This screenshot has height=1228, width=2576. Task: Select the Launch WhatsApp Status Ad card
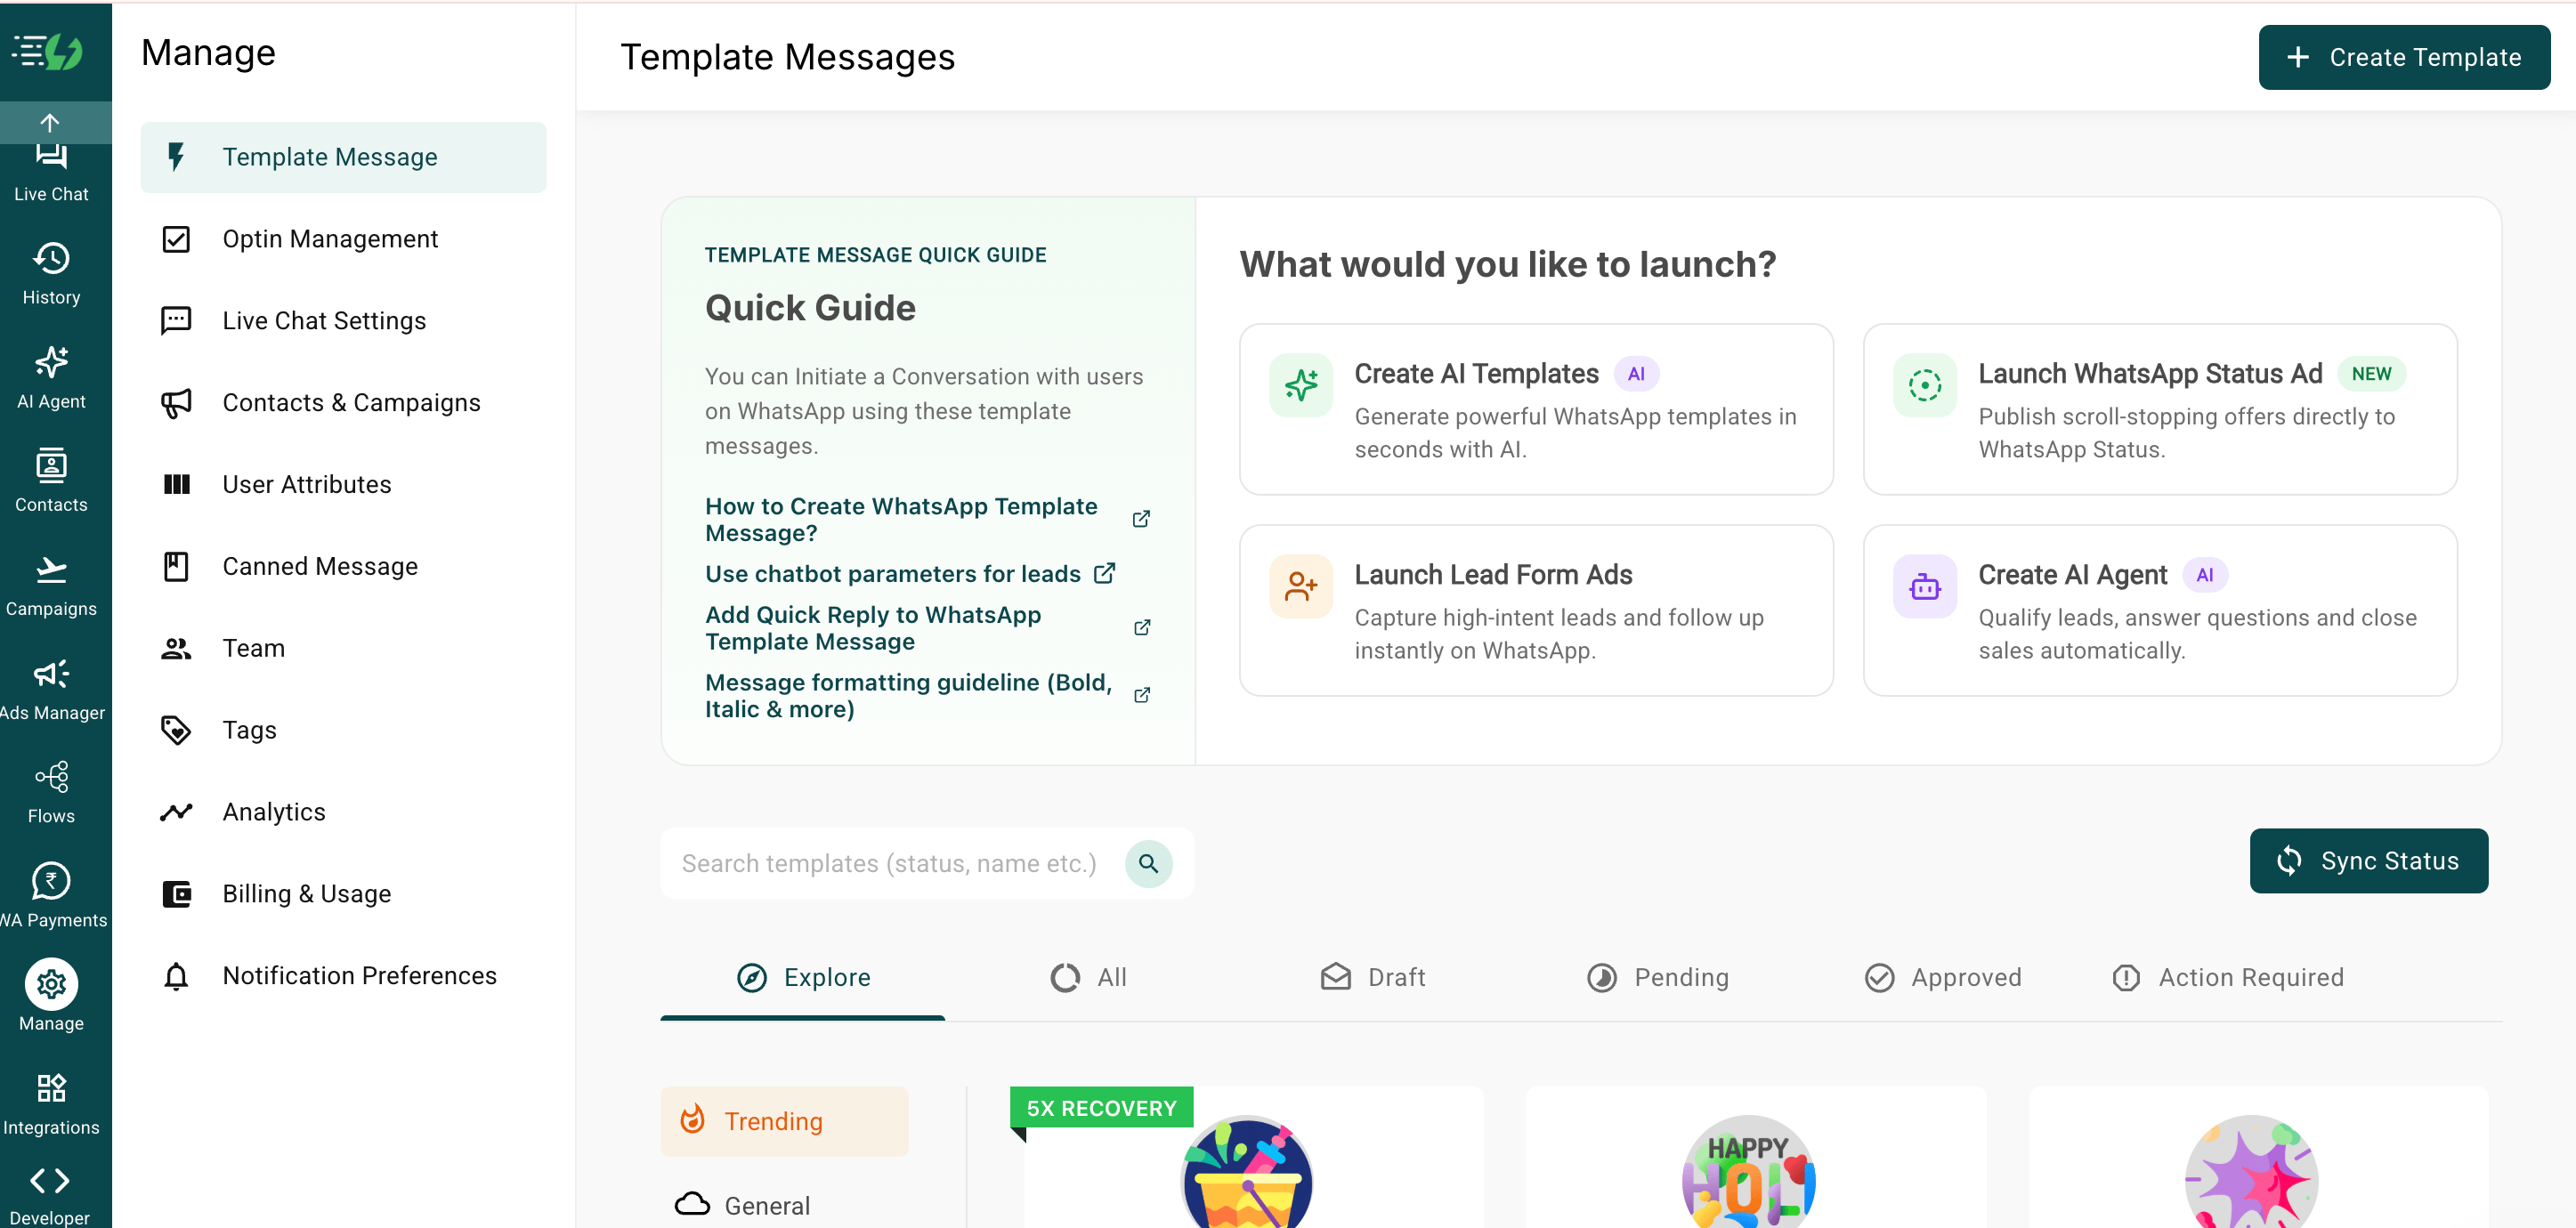(x=2159, y=409)
